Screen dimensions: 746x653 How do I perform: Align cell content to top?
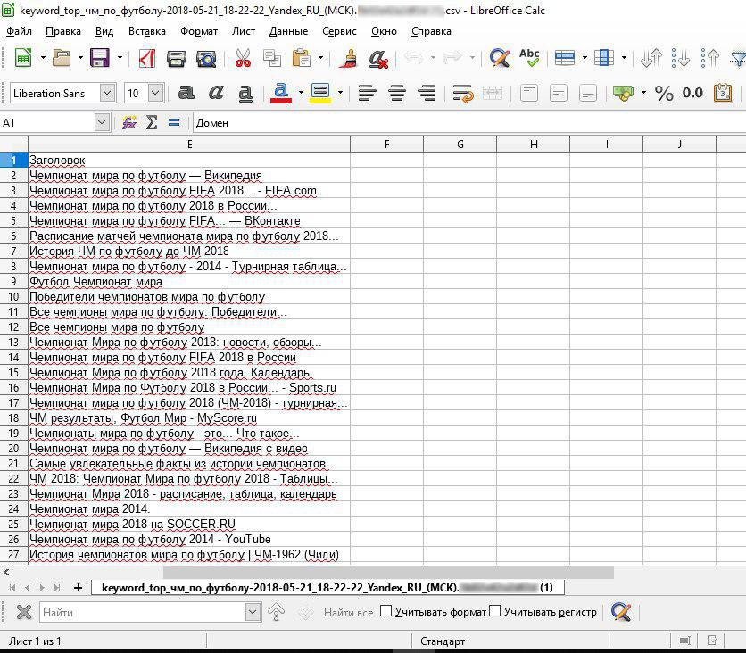pos(528,93)
